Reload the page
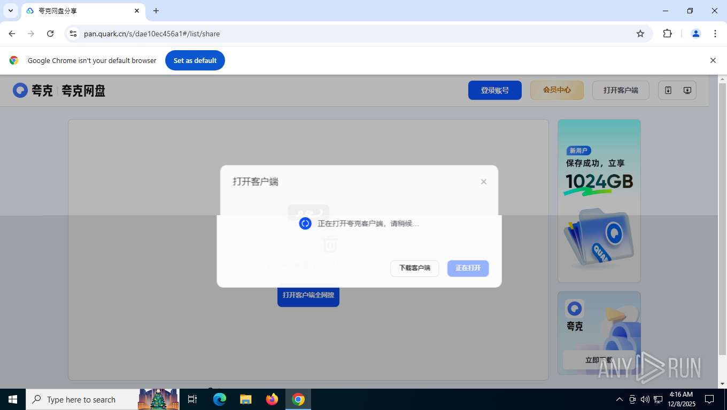Viewport: 727px width, 410px height. point(50,34)
